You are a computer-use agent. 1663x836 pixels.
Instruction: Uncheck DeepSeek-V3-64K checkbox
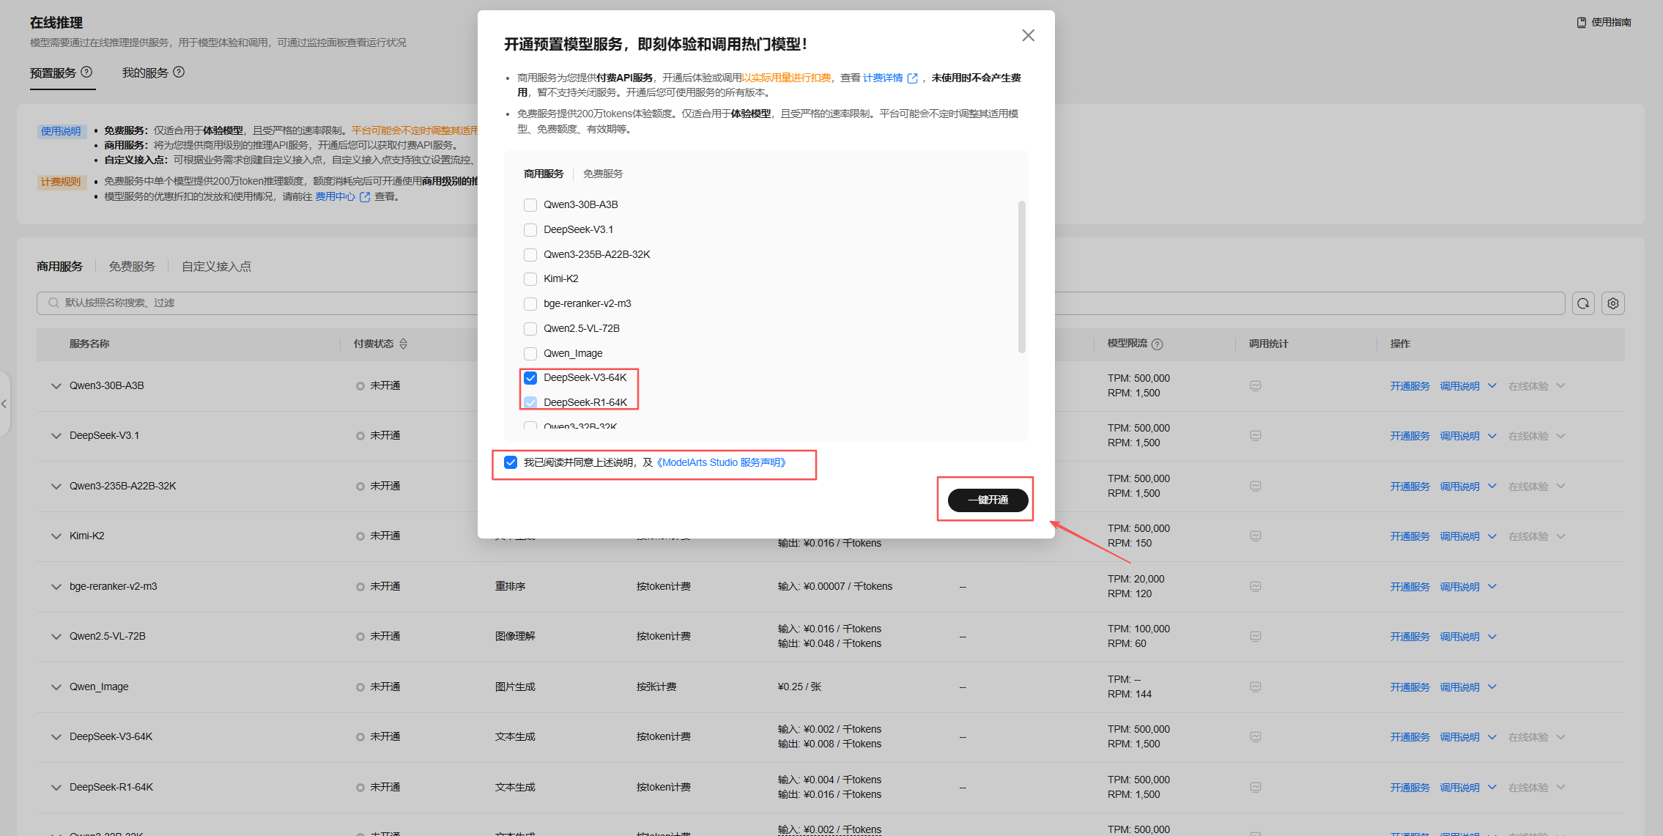(x=530, y=378)
